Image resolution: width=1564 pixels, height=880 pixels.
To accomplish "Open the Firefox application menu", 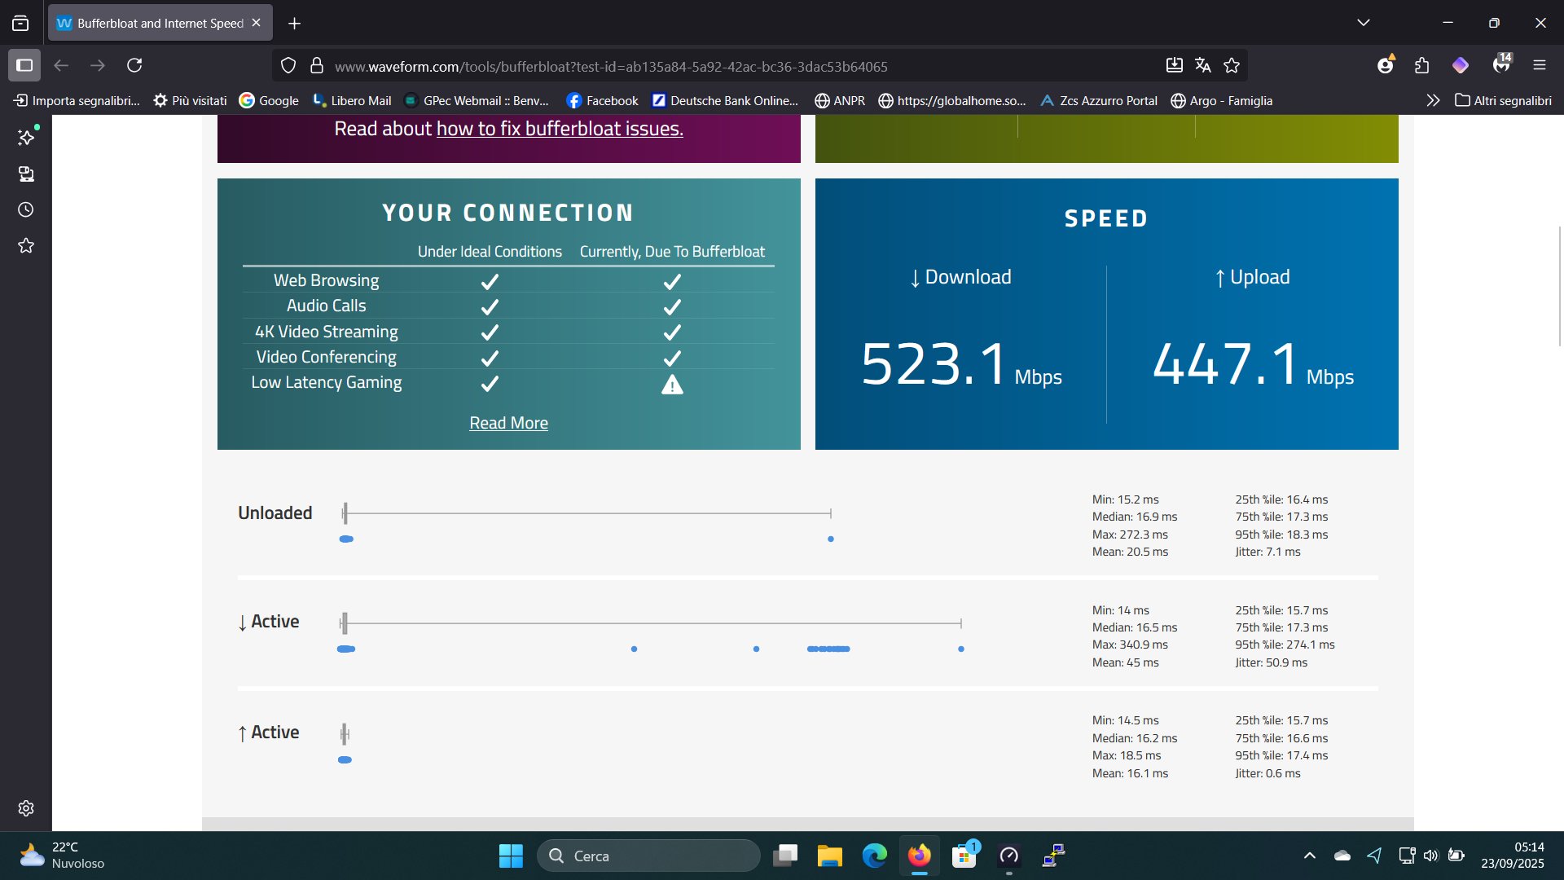I will 1539,65.
